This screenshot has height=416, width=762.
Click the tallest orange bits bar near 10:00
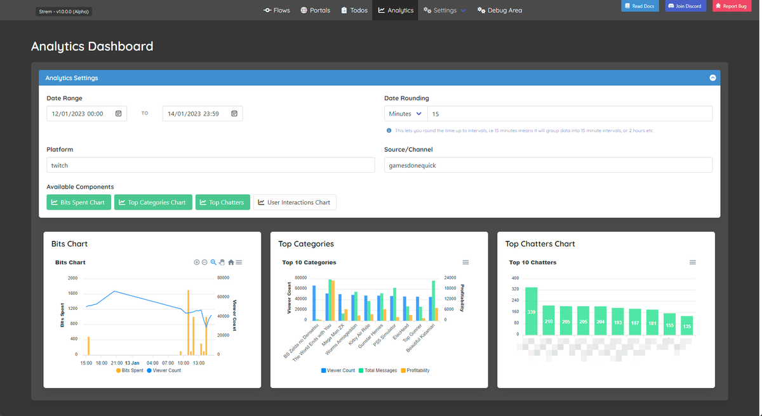pos(189,322)
